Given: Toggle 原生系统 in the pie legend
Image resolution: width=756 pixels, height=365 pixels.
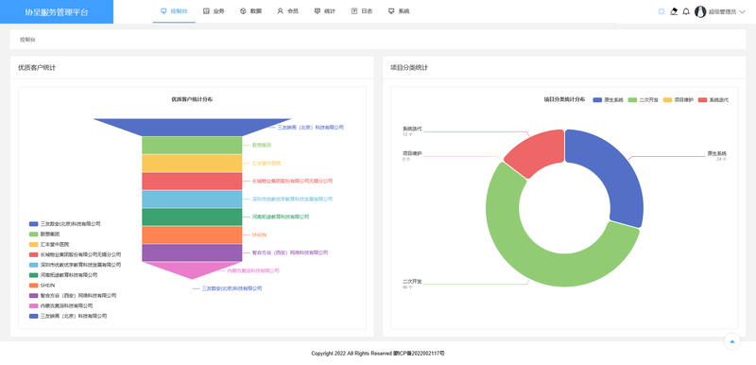Looking at the screenshot, I should coord(608,100).
